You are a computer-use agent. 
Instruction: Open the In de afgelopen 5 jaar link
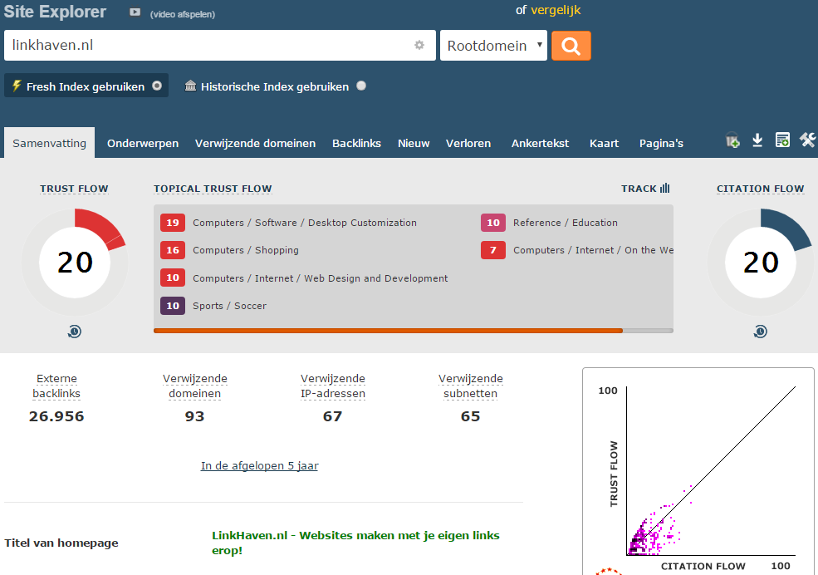pyautogui.click(x=259, y=465)
